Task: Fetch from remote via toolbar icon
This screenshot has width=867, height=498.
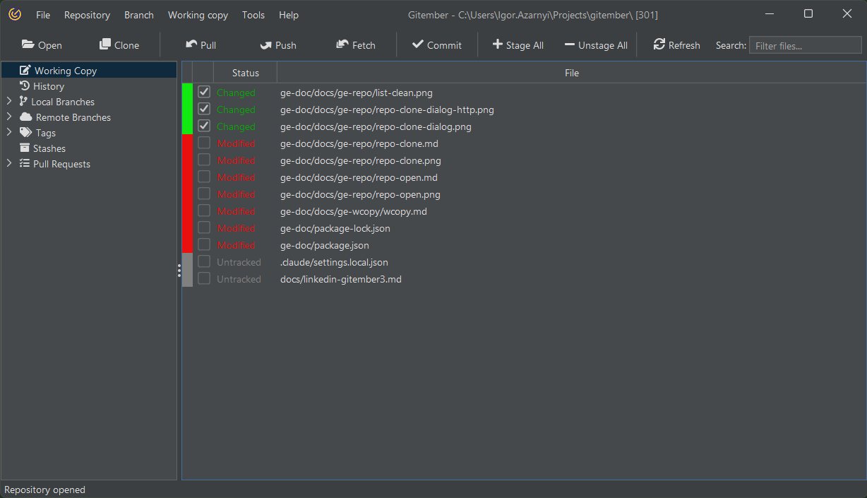Action: [342, 45]
